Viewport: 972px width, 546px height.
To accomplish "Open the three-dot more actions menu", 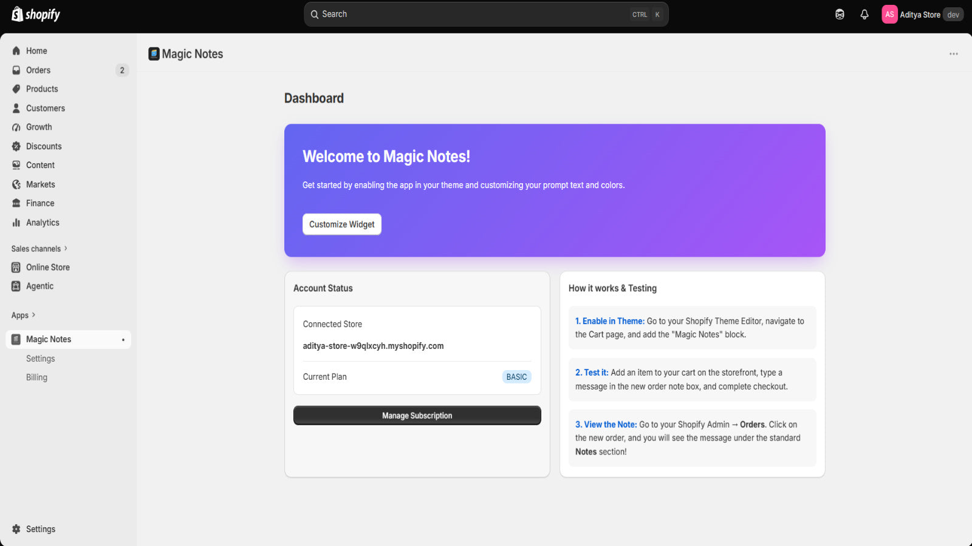I will (954, 54).
